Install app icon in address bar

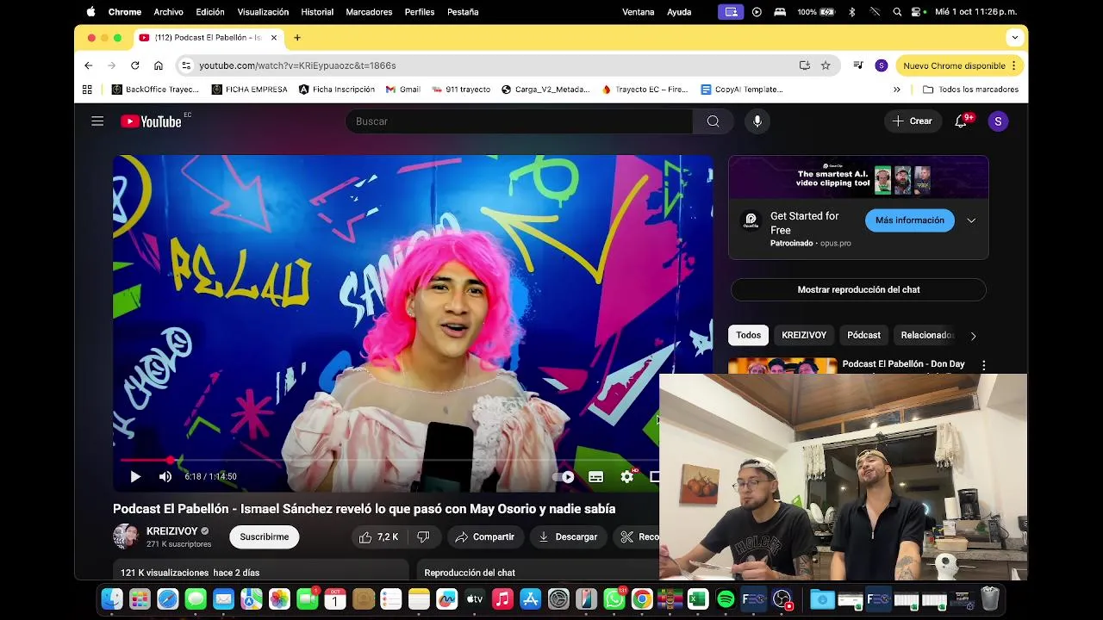(804, 65)
